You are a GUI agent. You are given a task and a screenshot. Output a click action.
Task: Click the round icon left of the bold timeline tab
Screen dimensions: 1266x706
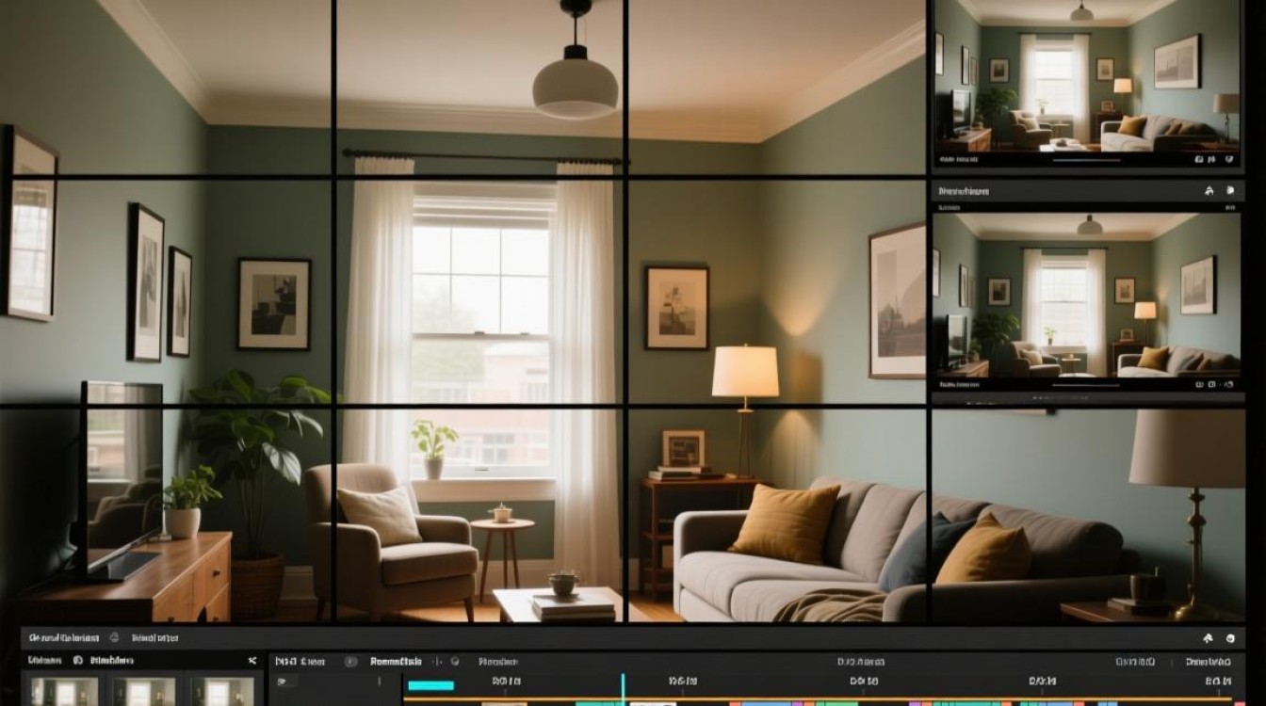[x=350, y=661]
